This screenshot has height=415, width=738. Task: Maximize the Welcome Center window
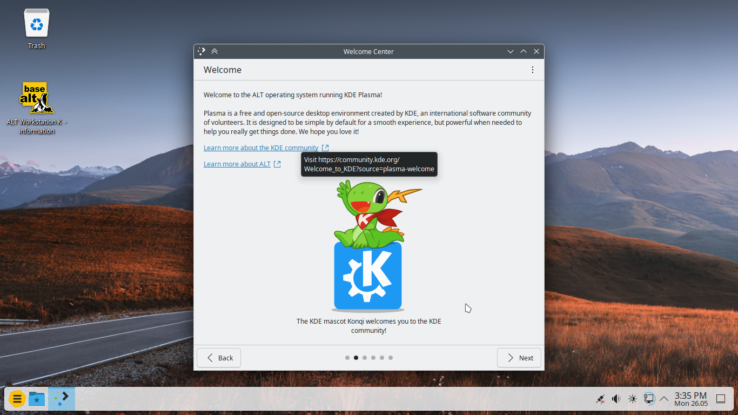click(524, 51)
